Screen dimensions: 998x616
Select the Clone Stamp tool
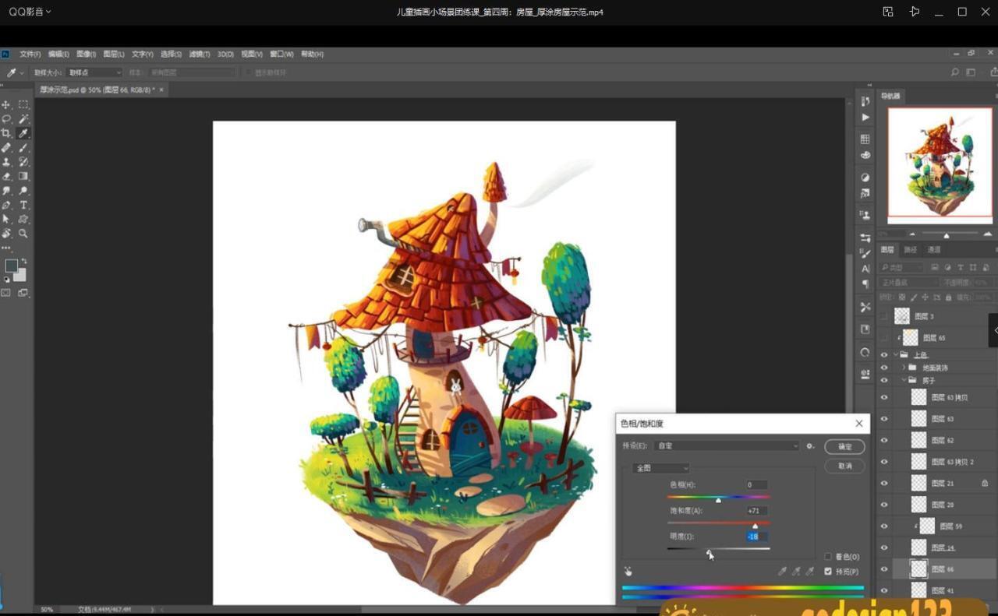[x=6, y=162]
